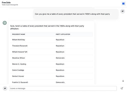This screenshot has width=127, height=92.
Task: Click the Free Solo conversation title
Action: (6, 2)
